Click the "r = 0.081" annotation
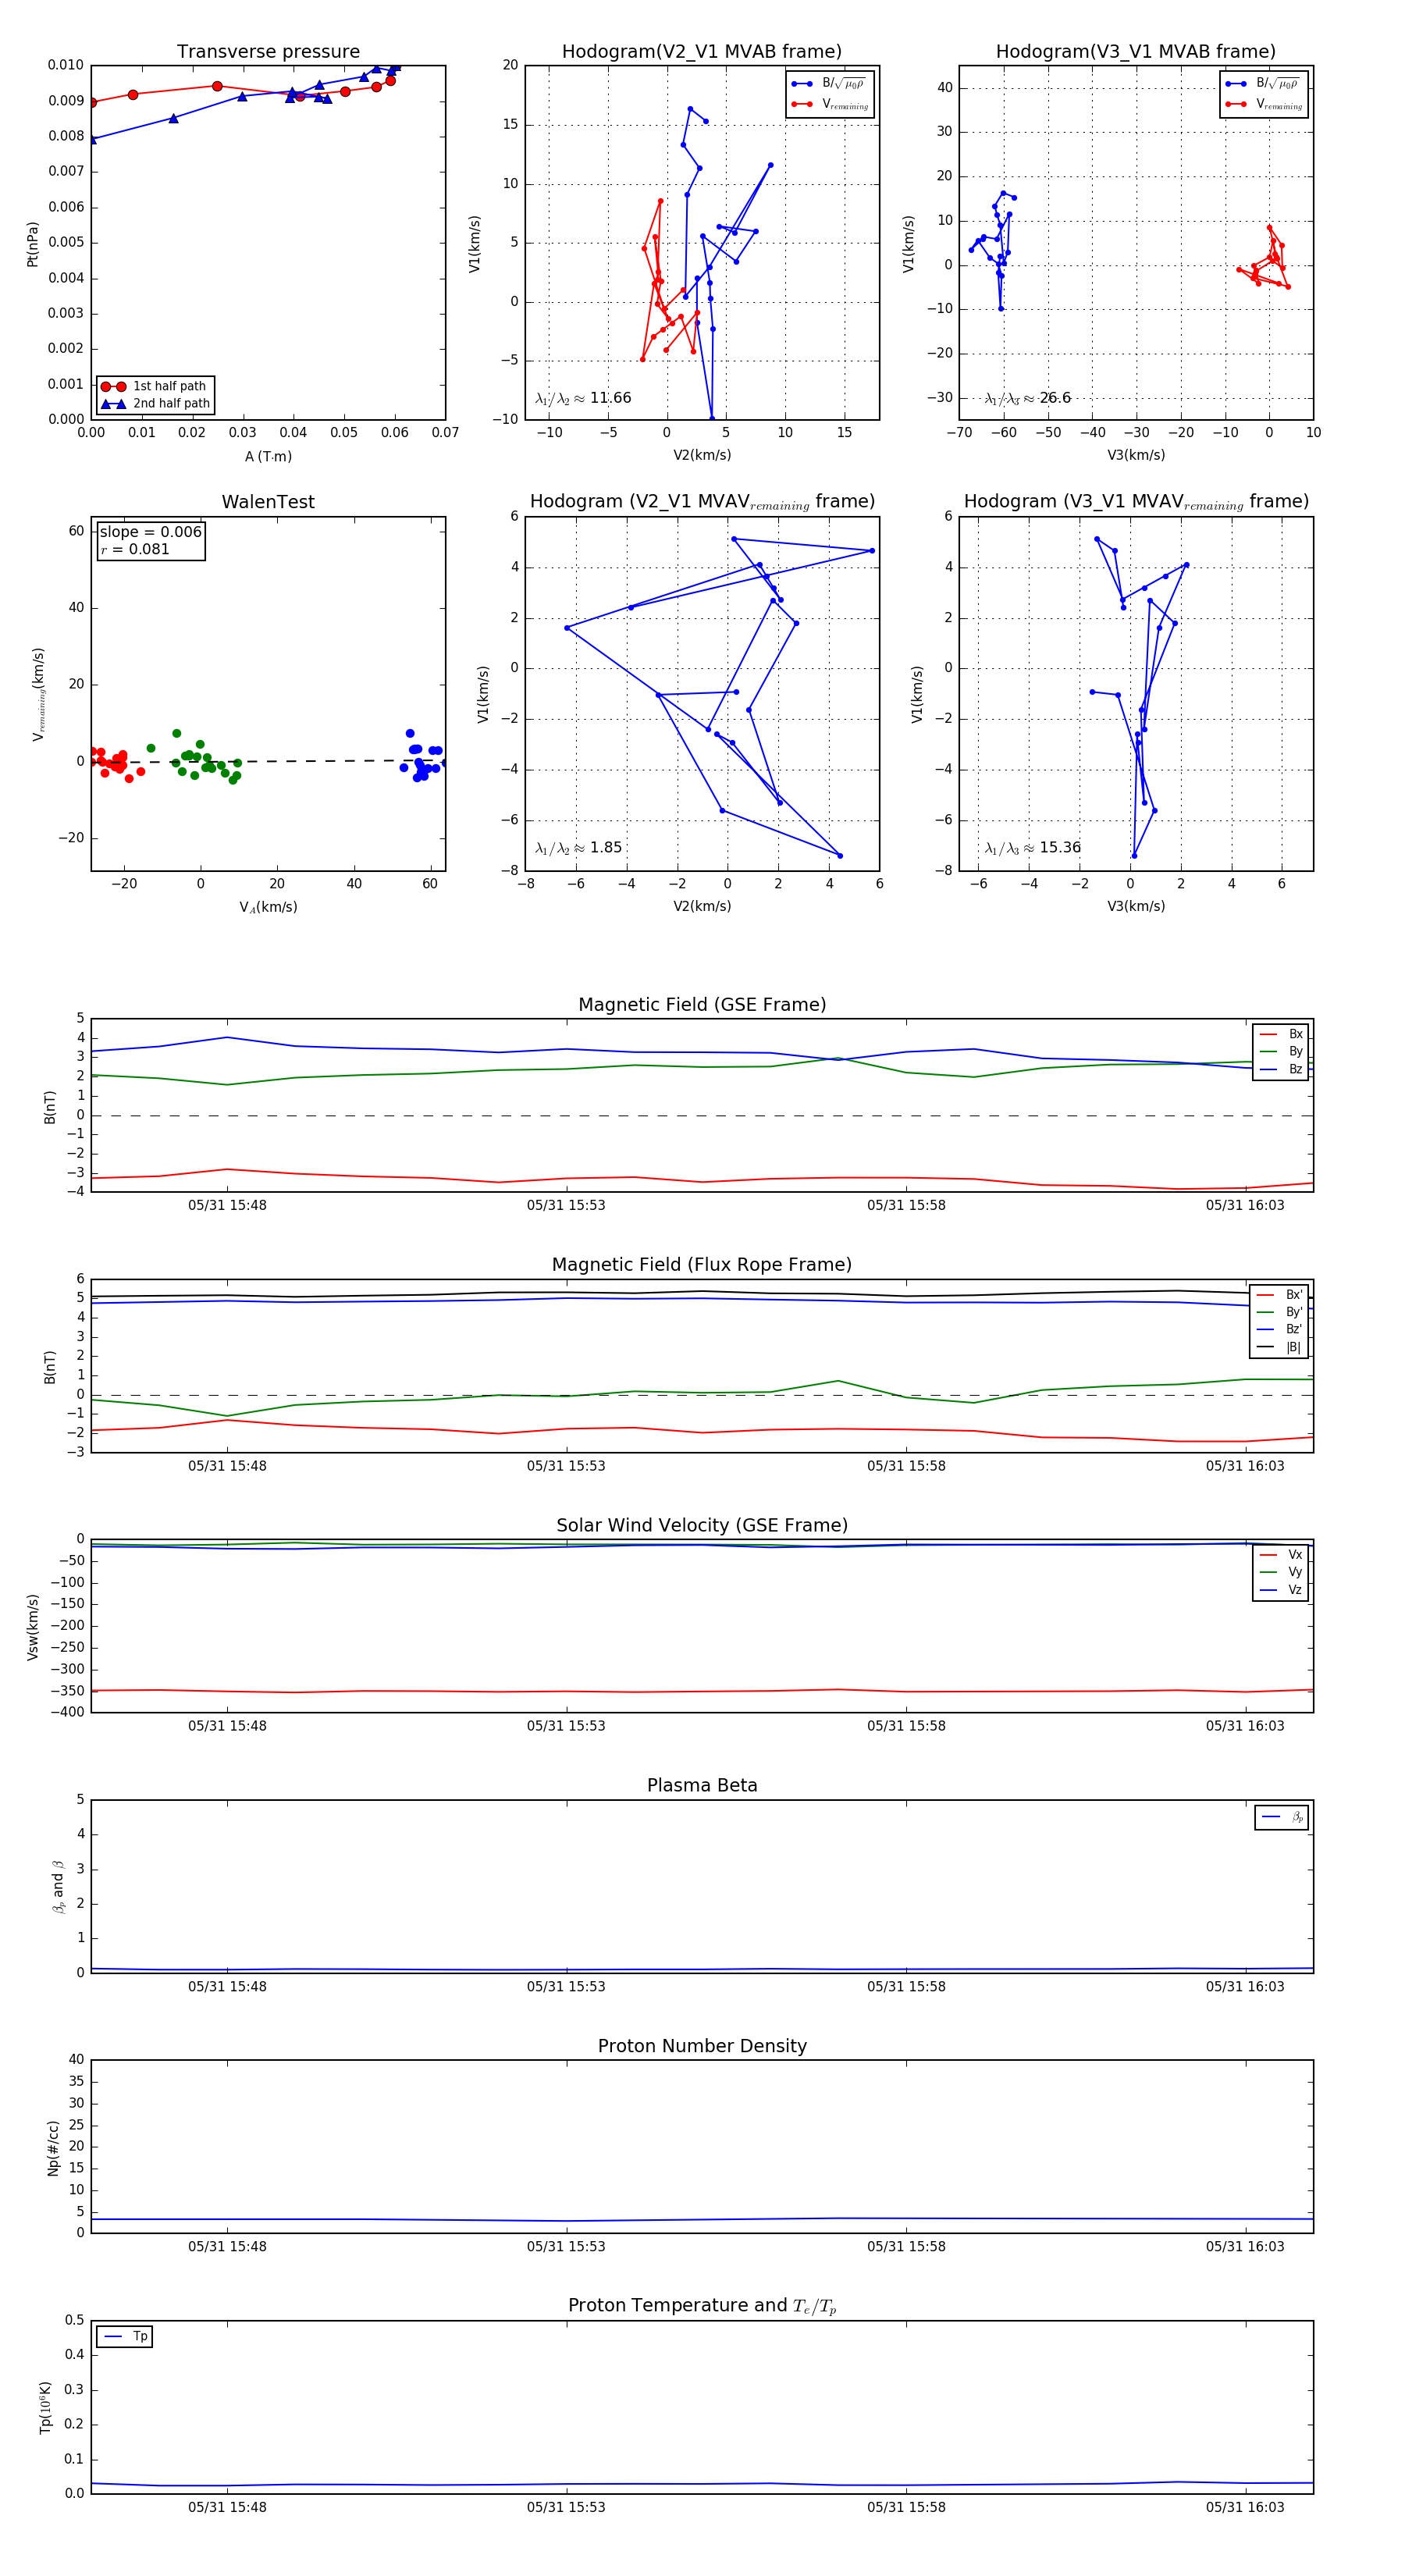The height and width of the screenshot is (2576, 1405). 135,550
